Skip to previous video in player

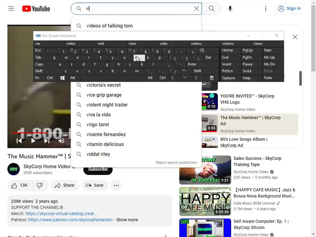(x=19, y=141)
